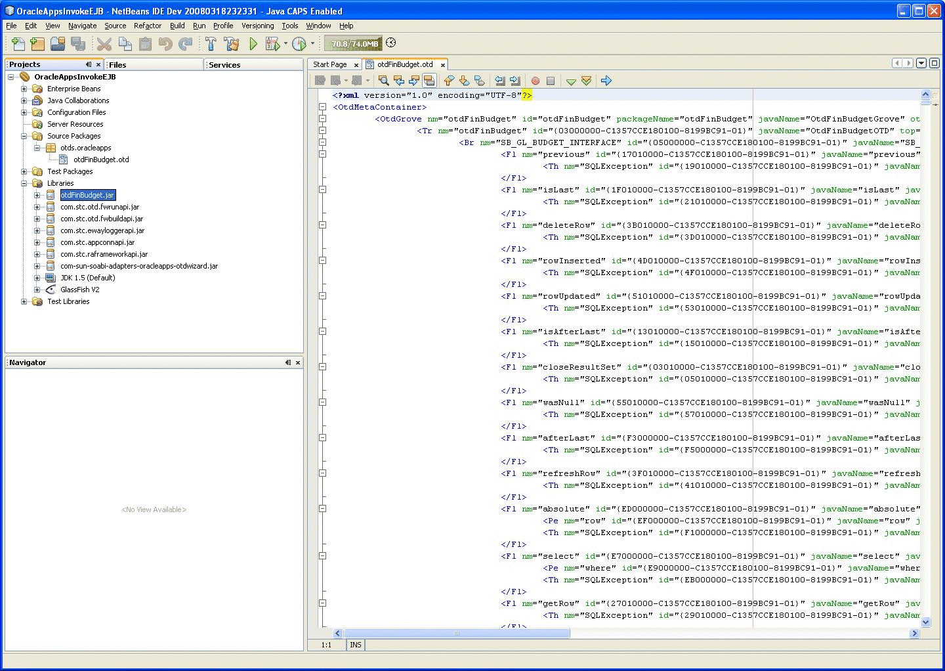The height and width of the screenshot is (671, 945).
Task: Click the Validate XML double-arrow icon
Action: (586, 81)
